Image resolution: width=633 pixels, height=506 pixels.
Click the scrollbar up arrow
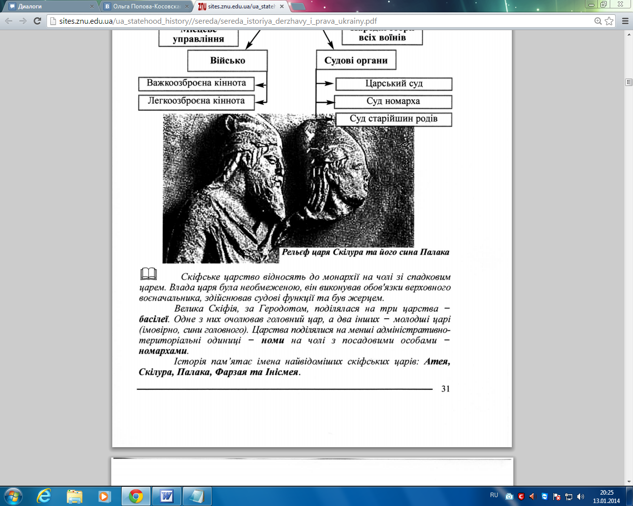(629, 34)
